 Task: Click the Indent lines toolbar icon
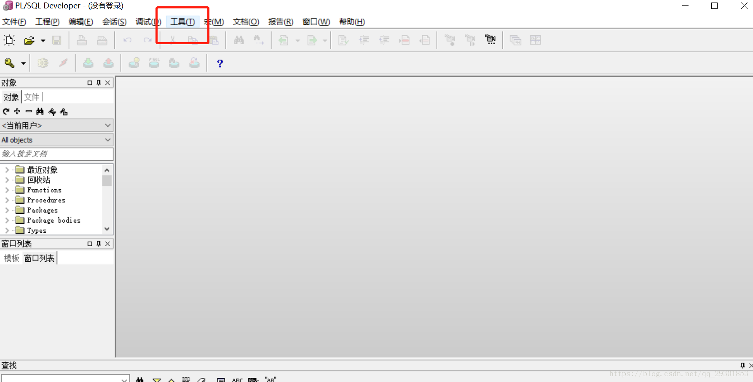364,40
